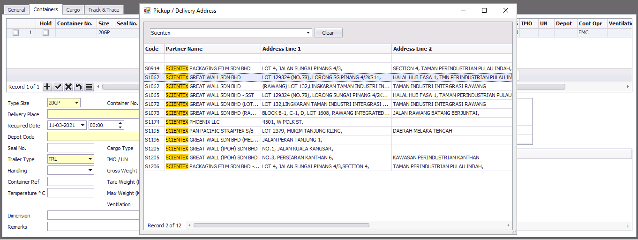Check the row selector box of row 1
The height and width of the screenshot is (240, 638).
pos(15,33)
